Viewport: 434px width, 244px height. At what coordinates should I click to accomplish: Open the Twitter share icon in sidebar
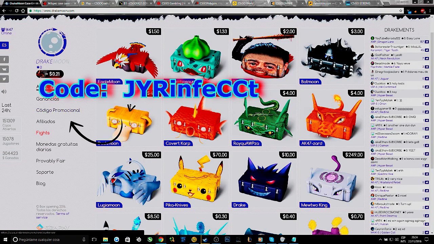[4, 79]
